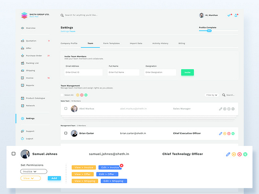Open the Activity History tab

point(160,43)
